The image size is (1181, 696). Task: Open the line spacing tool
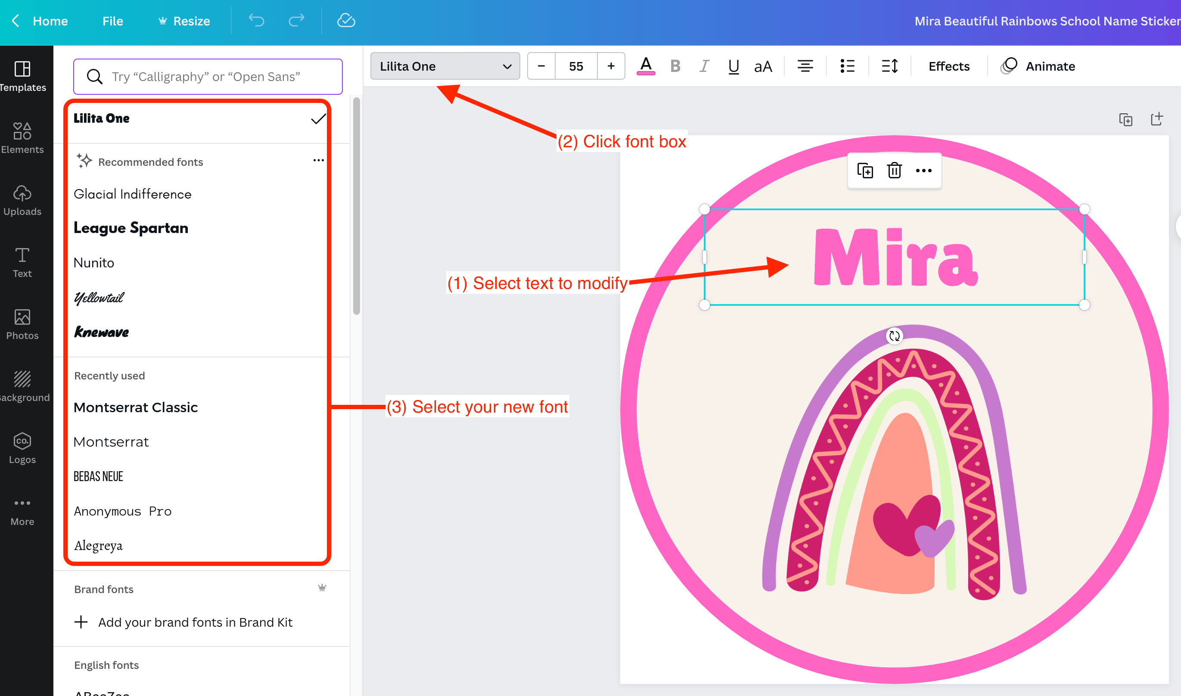889,66
